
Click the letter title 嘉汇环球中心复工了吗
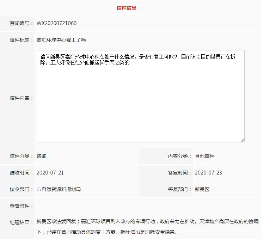point(61,40)
